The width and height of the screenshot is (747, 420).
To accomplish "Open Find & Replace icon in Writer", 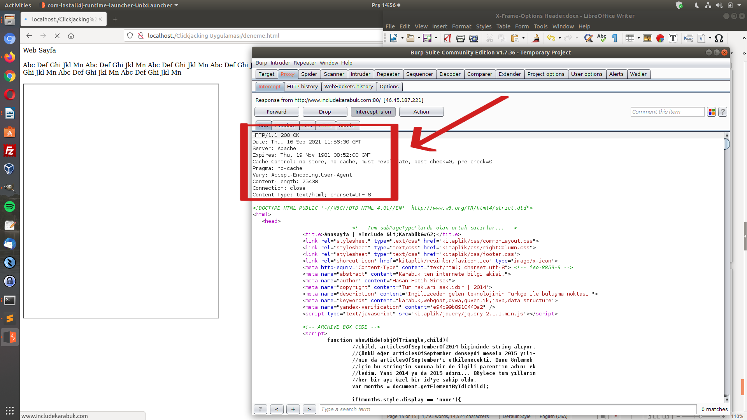I will pos(589,38).
